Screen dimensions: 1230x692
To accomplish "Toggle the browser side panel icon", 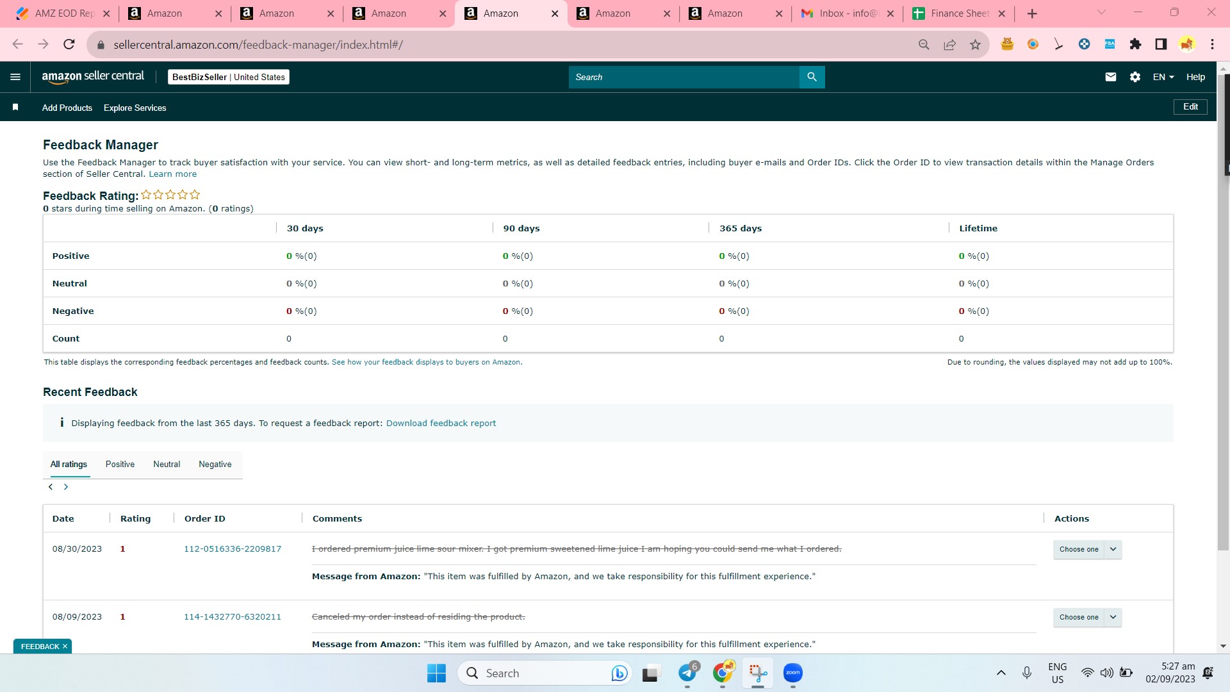I will [x=1161, y=44].
